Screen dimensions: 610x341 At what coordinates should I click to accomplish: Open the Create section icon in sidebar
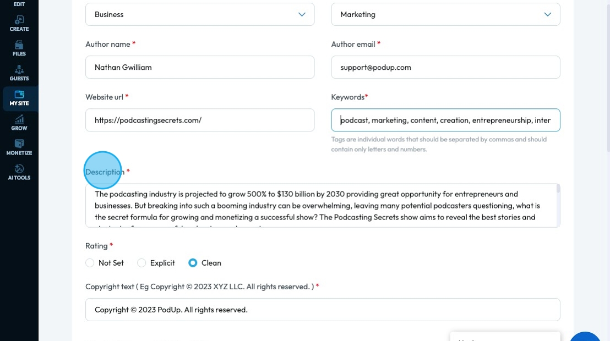click(x=19, y=20)
